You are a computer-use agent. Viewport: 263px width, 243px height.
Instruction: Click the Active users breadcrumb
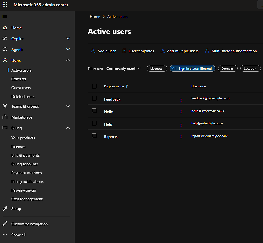tap(117, 17)
